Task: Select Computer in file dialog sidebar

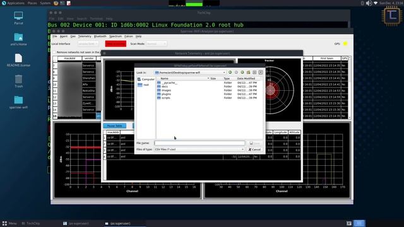Action: pyautogui.click(x=146, y=79)
